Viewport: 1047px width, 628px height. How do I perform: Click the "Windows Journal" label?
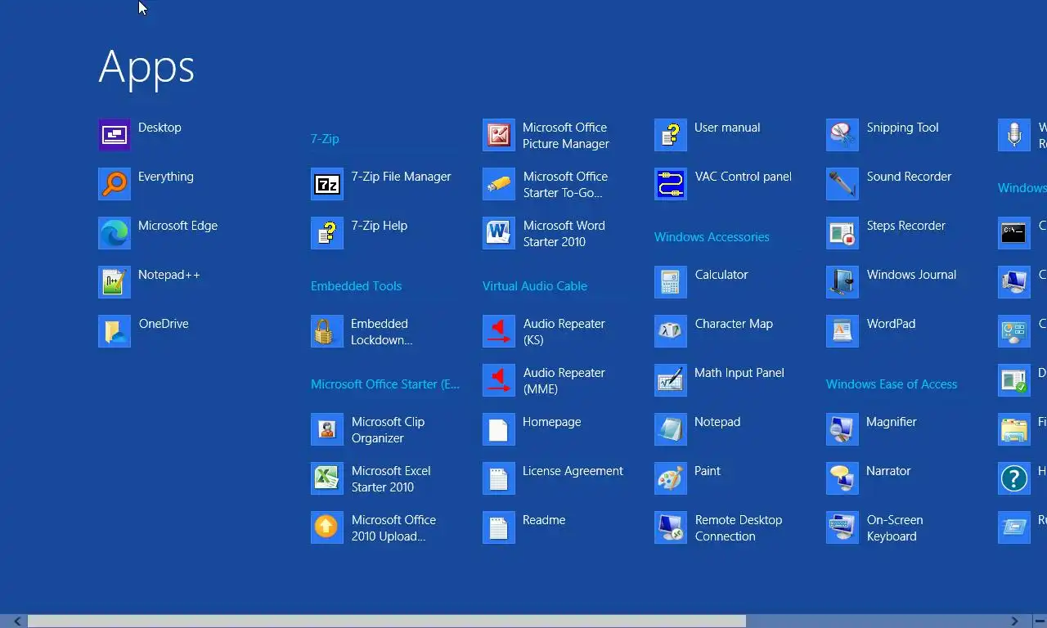(x=911, y=275)
